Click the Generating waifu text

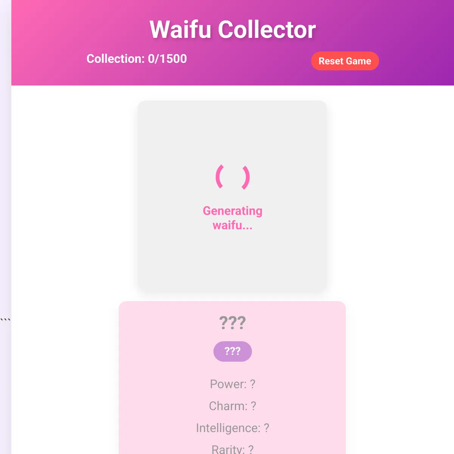point(232,218)
